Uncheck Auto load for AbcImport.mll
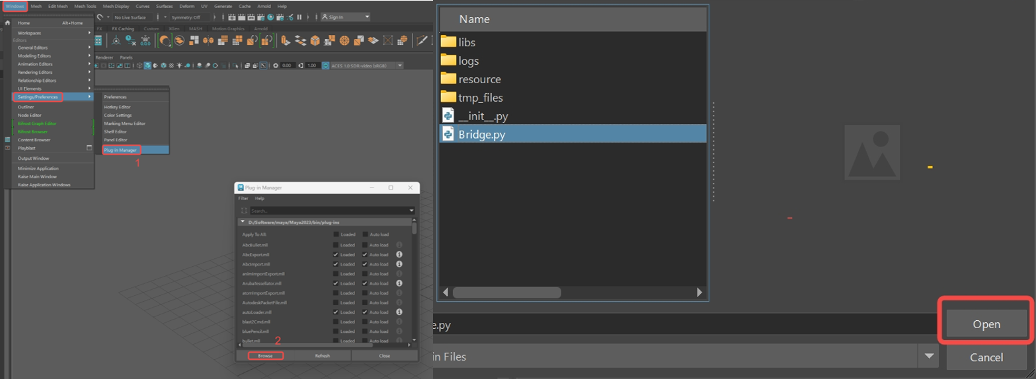This screenshot has height=379, width=1036. click(365, 264)
